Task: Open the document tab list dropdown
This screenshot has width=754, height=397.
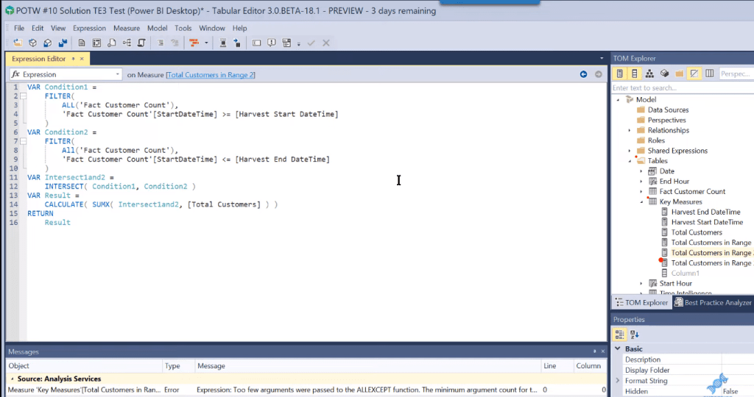Action: pos(602,59)
